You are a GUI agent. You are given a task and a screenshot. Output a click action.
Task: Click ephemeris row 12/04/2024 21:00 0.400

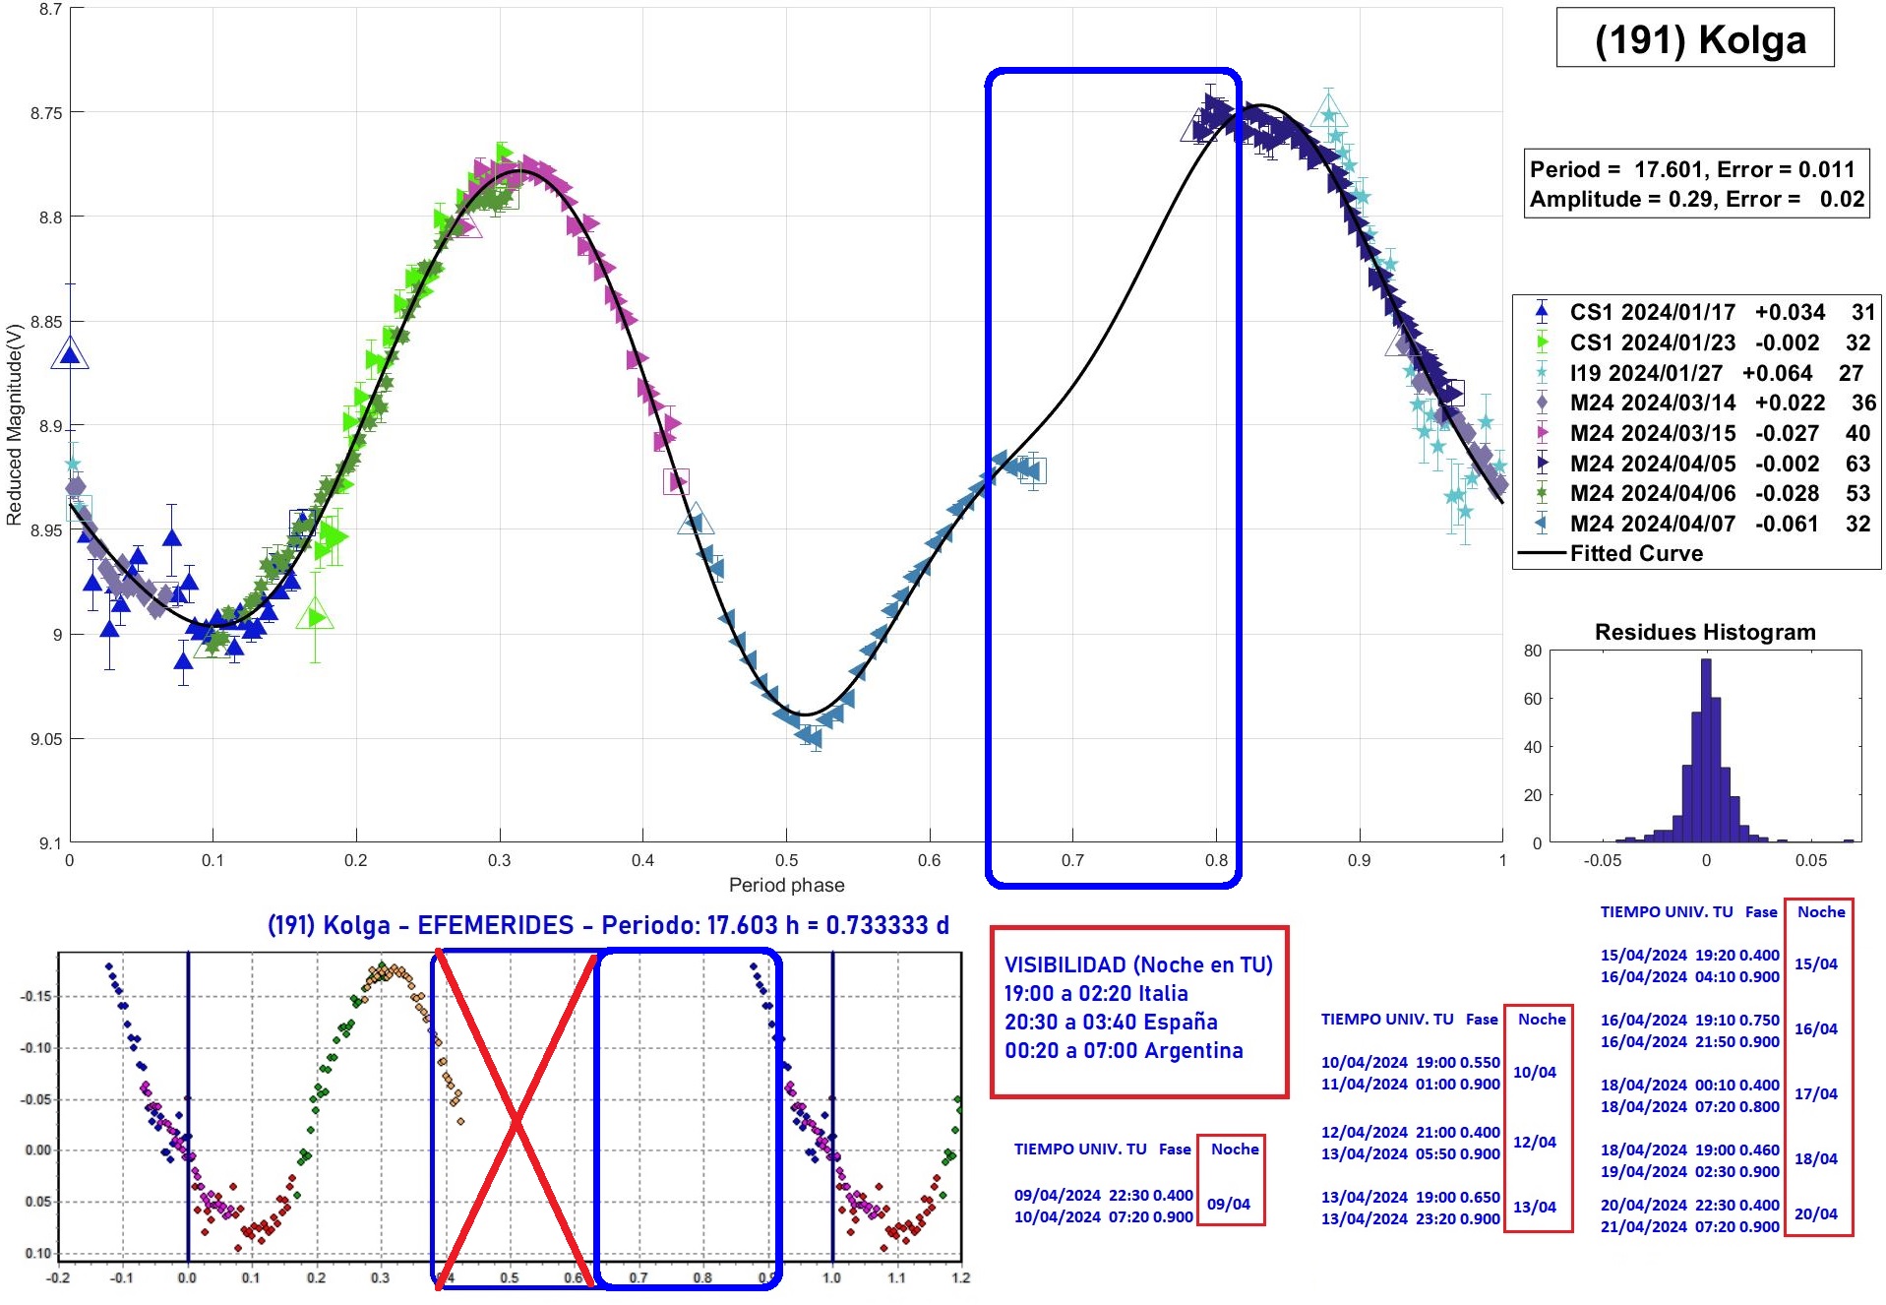pos(1410,1132)
